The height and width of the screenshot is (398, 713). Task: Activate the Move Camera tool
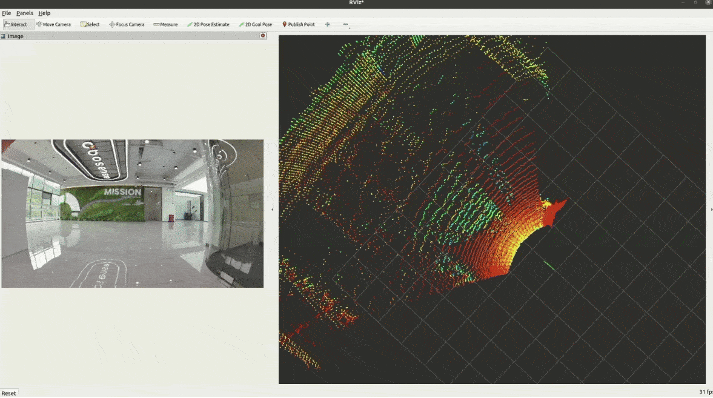pyautogui.click(x=55, y=24)
